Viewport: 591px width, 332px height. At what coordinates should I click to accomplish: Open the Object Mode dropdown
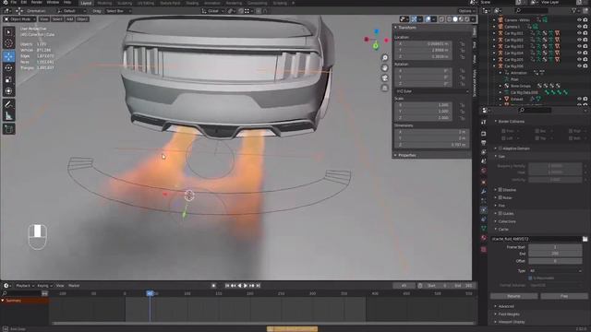[19, 18]
